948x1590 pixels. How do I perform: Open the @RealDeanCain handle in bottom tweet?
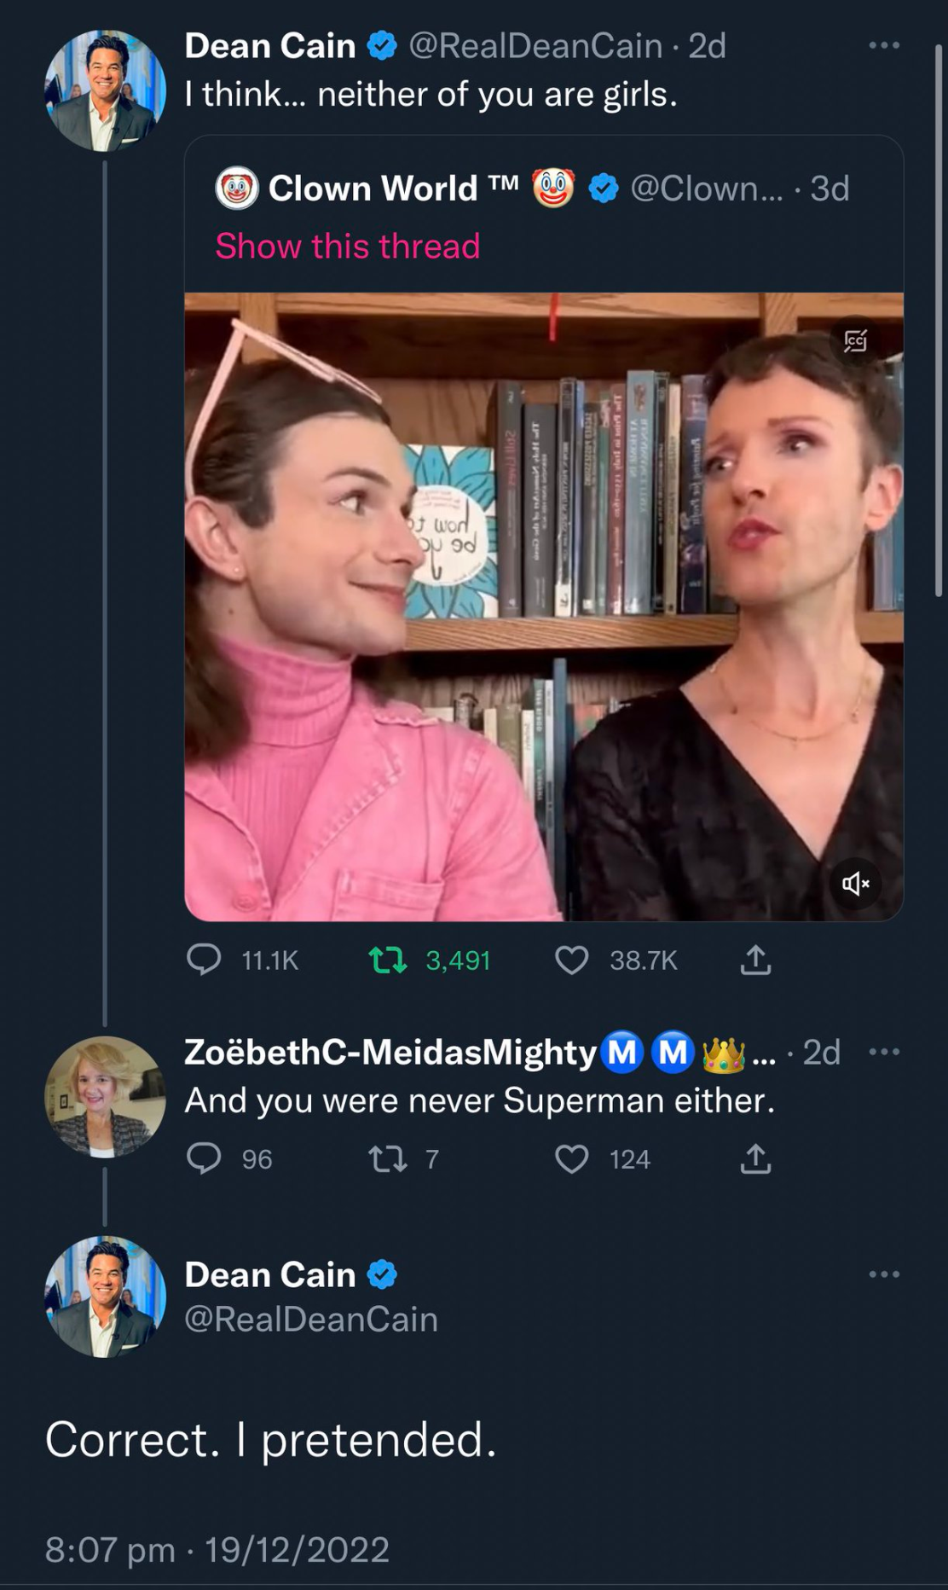311,1319
